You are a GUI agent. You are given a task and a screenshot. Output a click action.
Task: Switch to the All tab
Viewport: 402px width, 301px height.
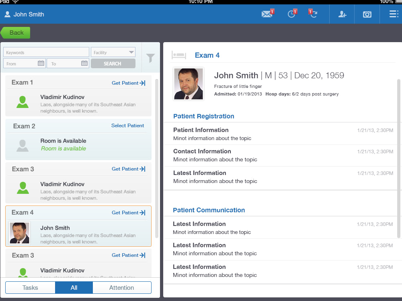click(74, 288)
